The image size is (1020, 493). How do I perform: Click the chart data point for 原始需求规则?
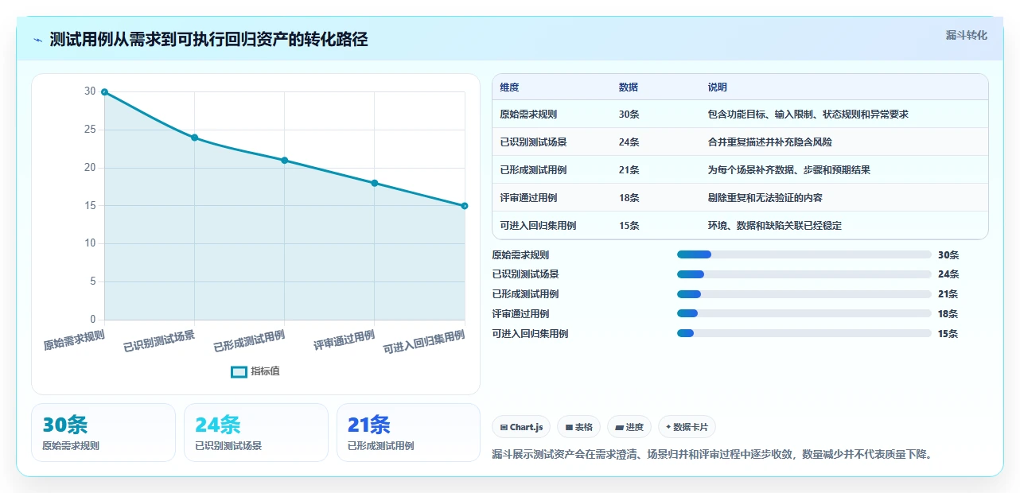(104, 92)
